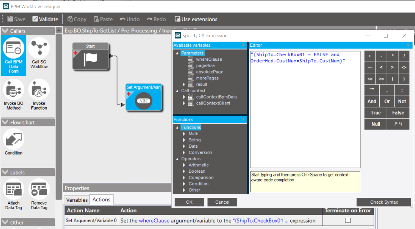The width and height of the screenshot is (415, 229).
Task: Click Cancel in the expression dialog
Action: tap(222, 202)
